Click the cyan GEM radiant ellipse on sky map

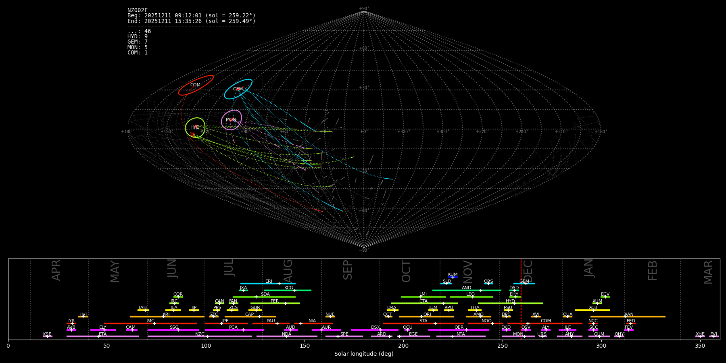[238, 89]
